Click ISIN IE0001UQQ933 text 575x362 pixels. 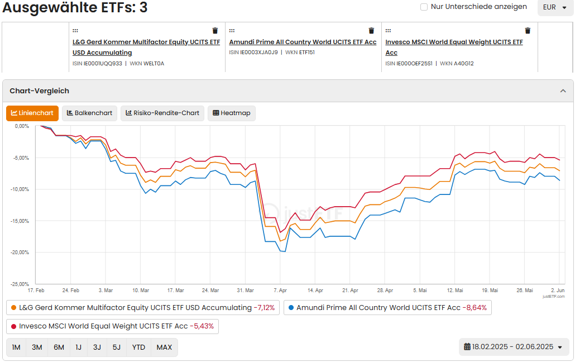(x=97, y=64)
